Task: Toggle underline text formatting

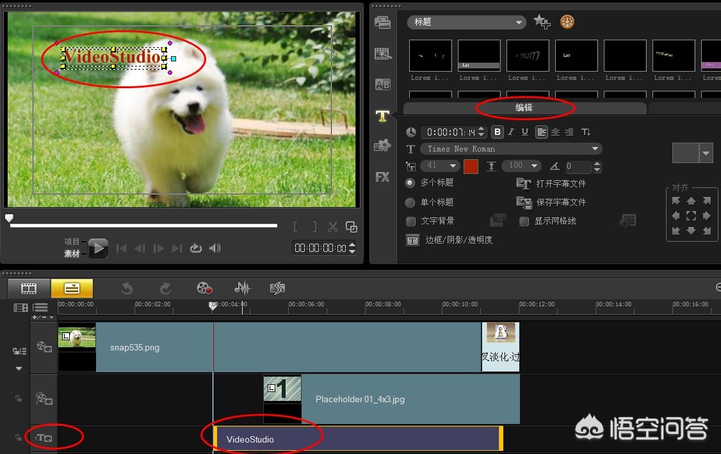Action: point(524,132)
